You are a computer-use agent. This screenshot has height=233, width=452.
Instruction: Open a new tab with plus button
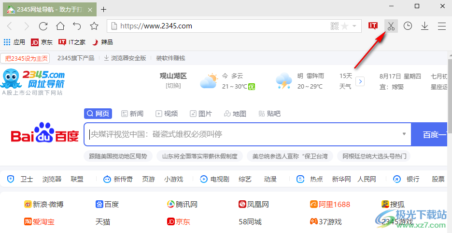[103, 10]
